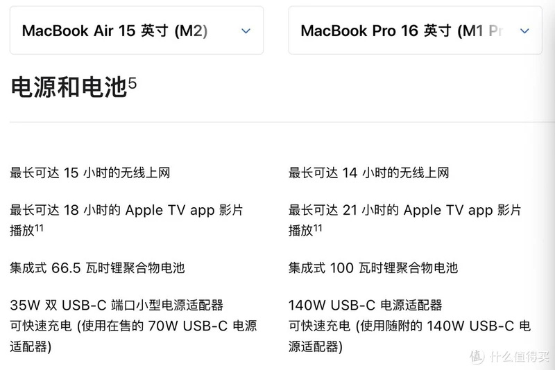Select the 最长可达 14 小时的无线上网 text
Viewport: 555px width, 370px height.
369,173
